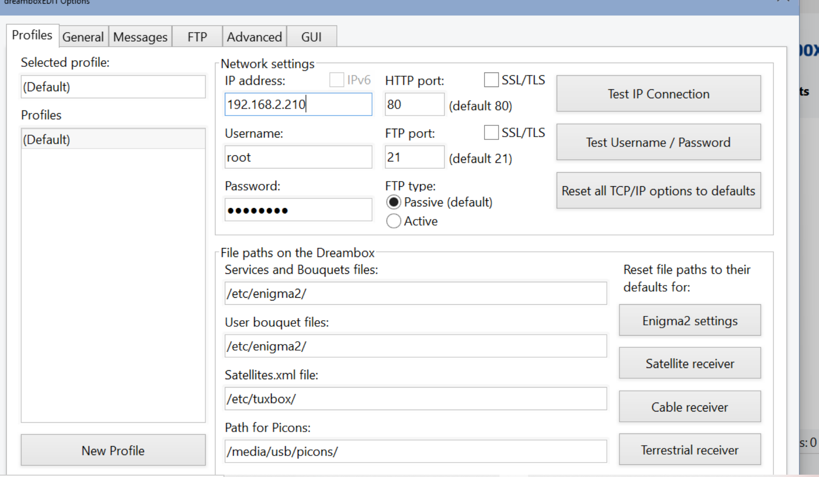
Task: Open the Messages tab
Action: (140, 37)
